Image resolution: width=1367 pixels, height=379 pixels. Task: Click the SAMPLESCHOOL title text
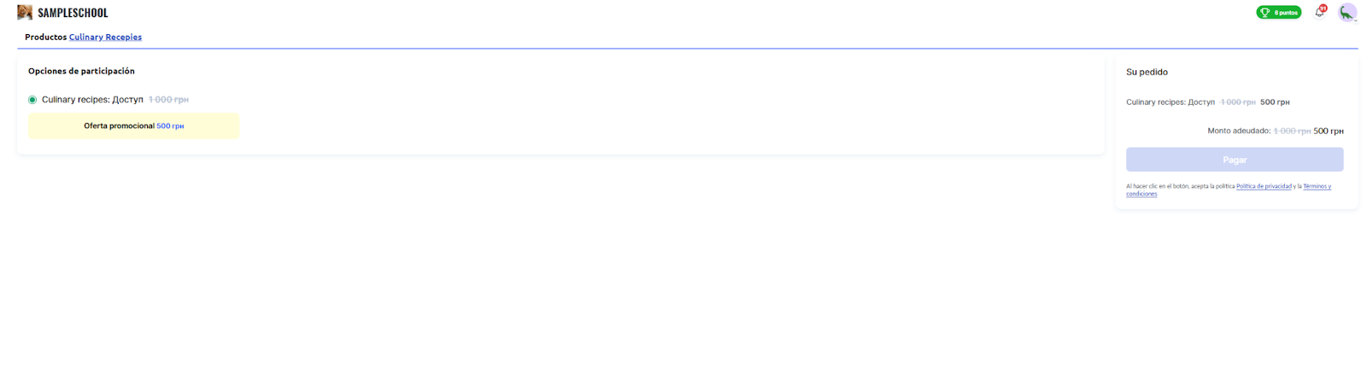click(73, 13)
